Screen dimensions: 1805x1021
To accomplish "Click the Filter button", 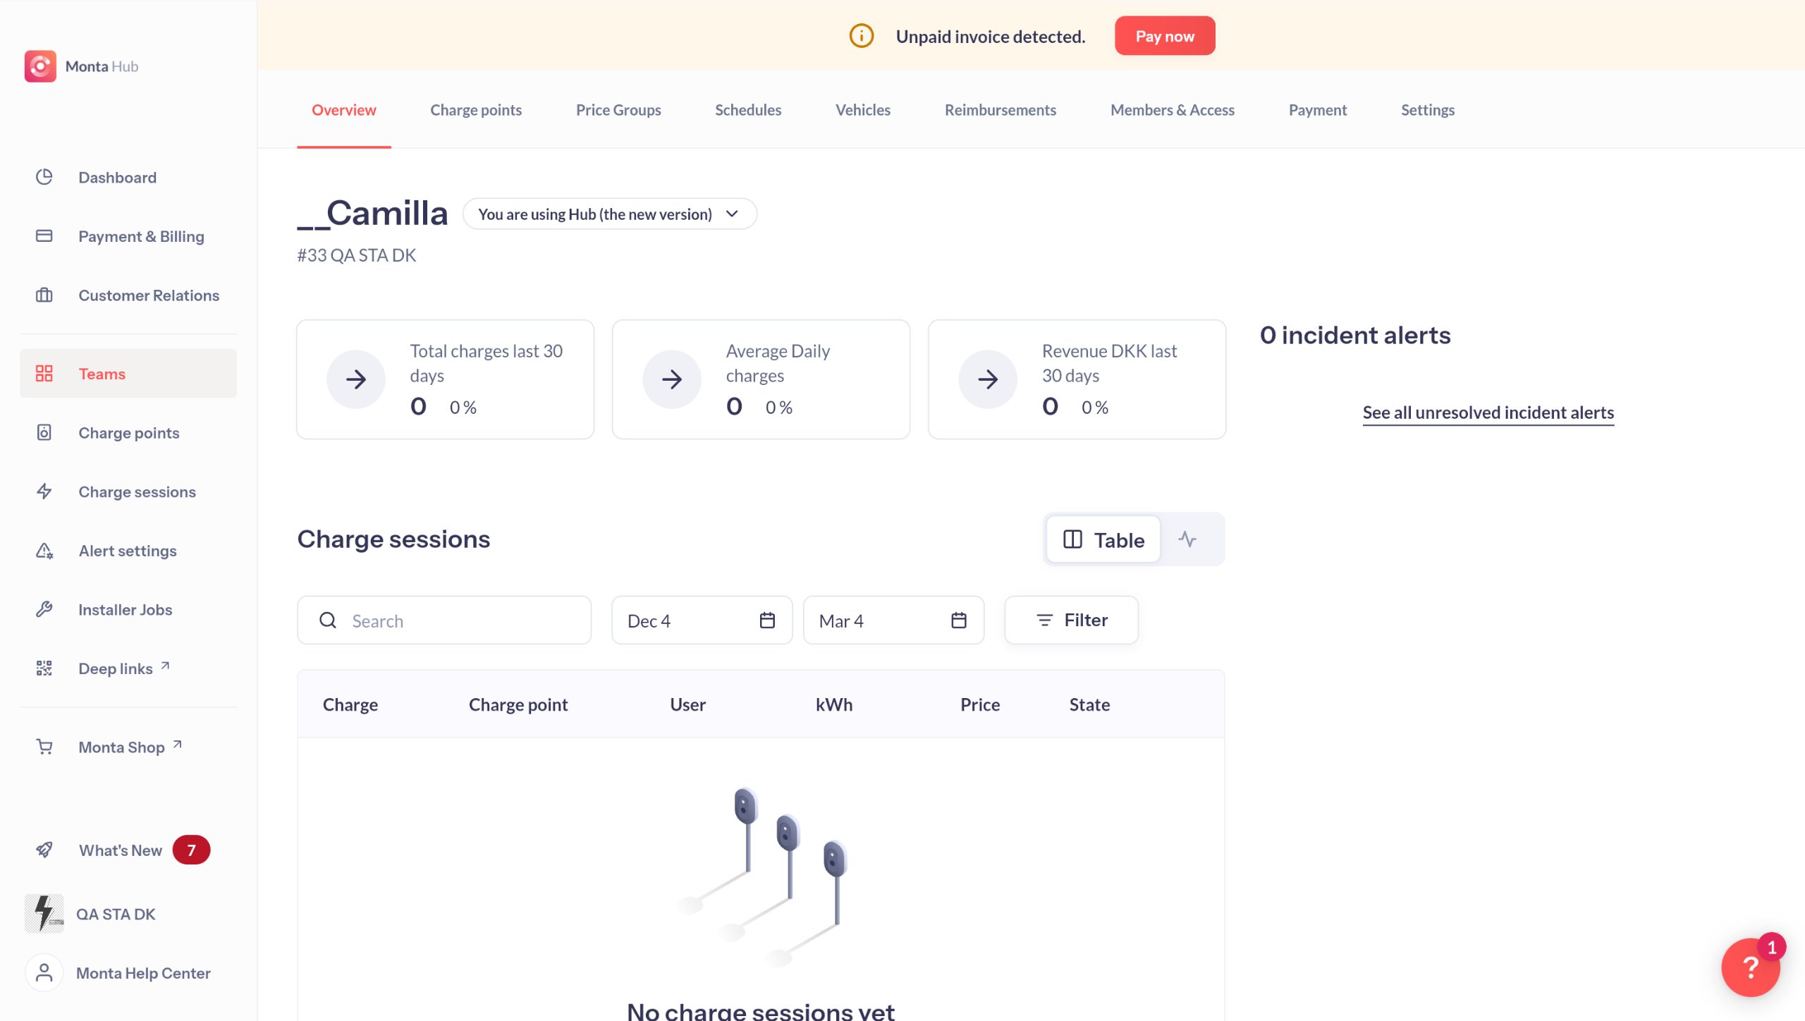I will 1072,620.
